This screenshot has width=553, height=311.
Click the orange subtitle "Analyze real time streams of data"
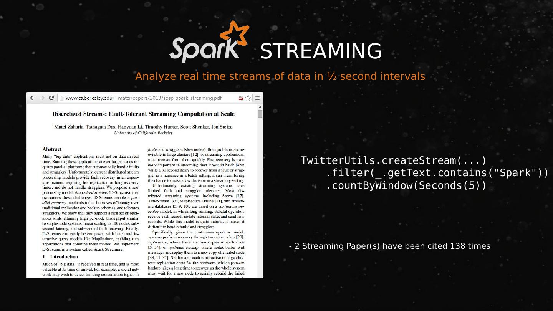pyautogui.click(x=280, y=76)
